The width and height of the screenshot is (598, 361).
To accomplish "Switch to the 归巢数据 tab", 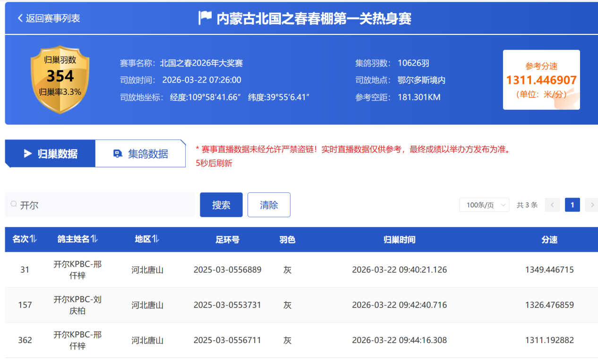I will (50, 154).
